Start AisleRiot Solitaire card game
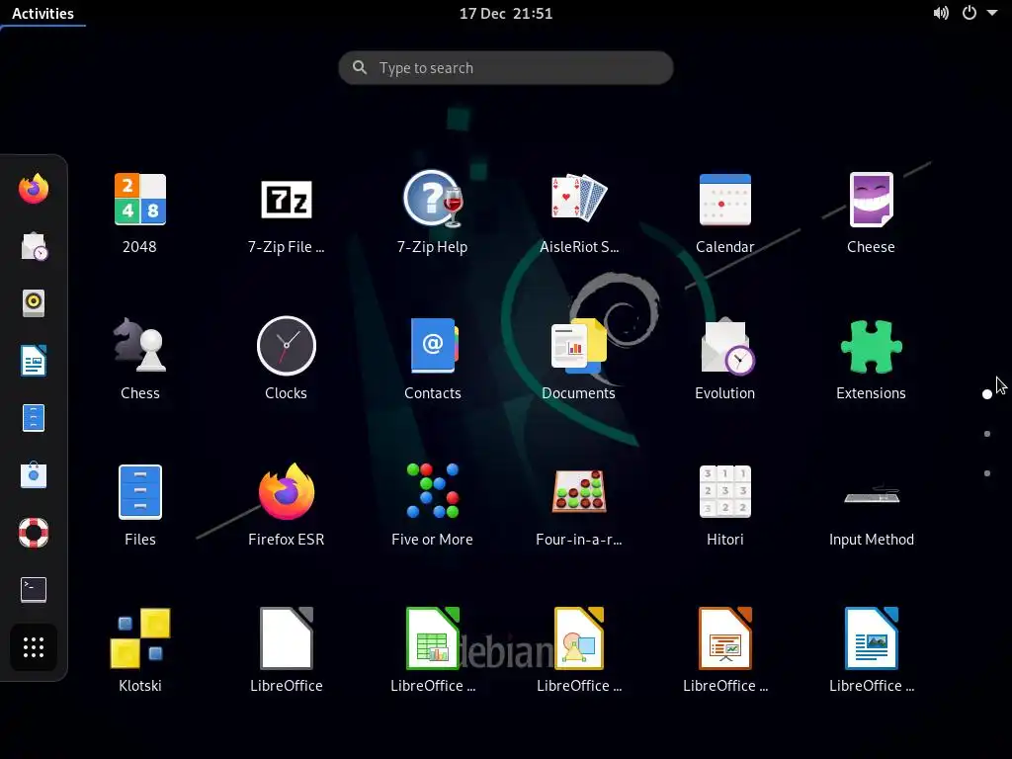This screenshot has width=1012, height=759. 579,200
